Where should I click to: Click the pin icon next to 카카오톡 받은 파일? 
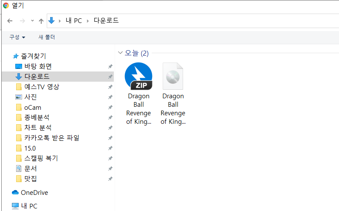[x=110, y=138]
